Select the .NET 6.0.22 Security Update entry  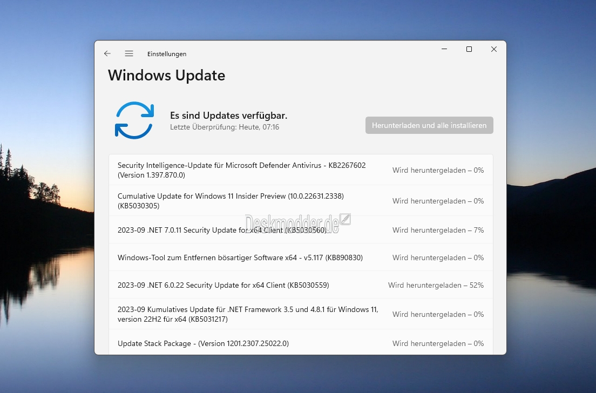click(x=301, y=284)
